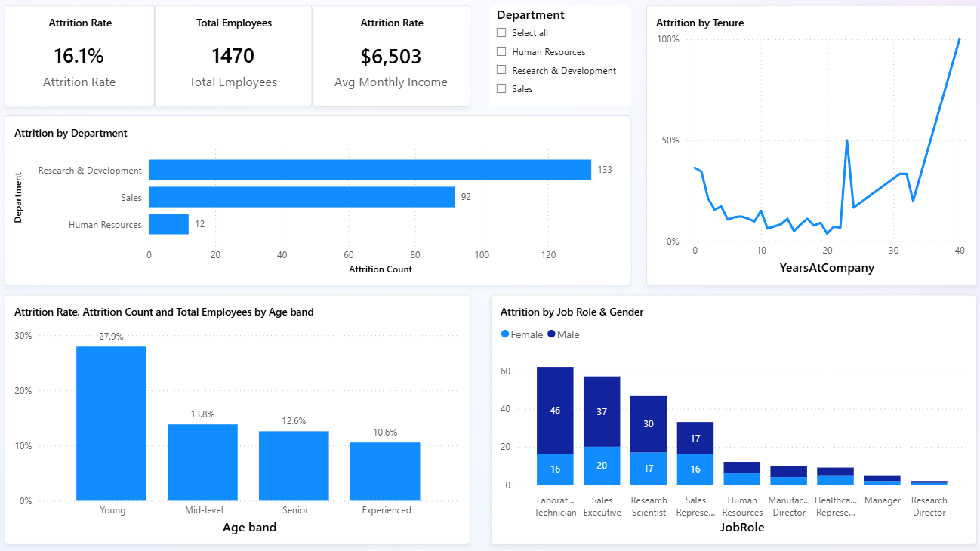Enable the Human Resources department filter
The image size is (980, 551).
(501, 51)
